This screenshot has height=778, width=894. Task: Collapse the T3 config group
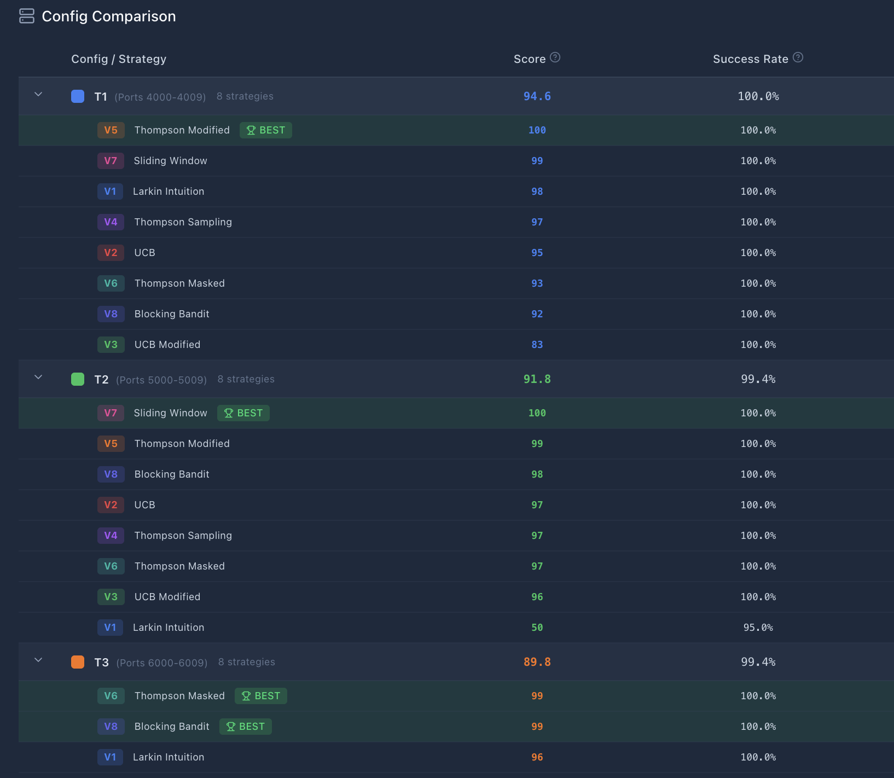[x=38, y=660]
